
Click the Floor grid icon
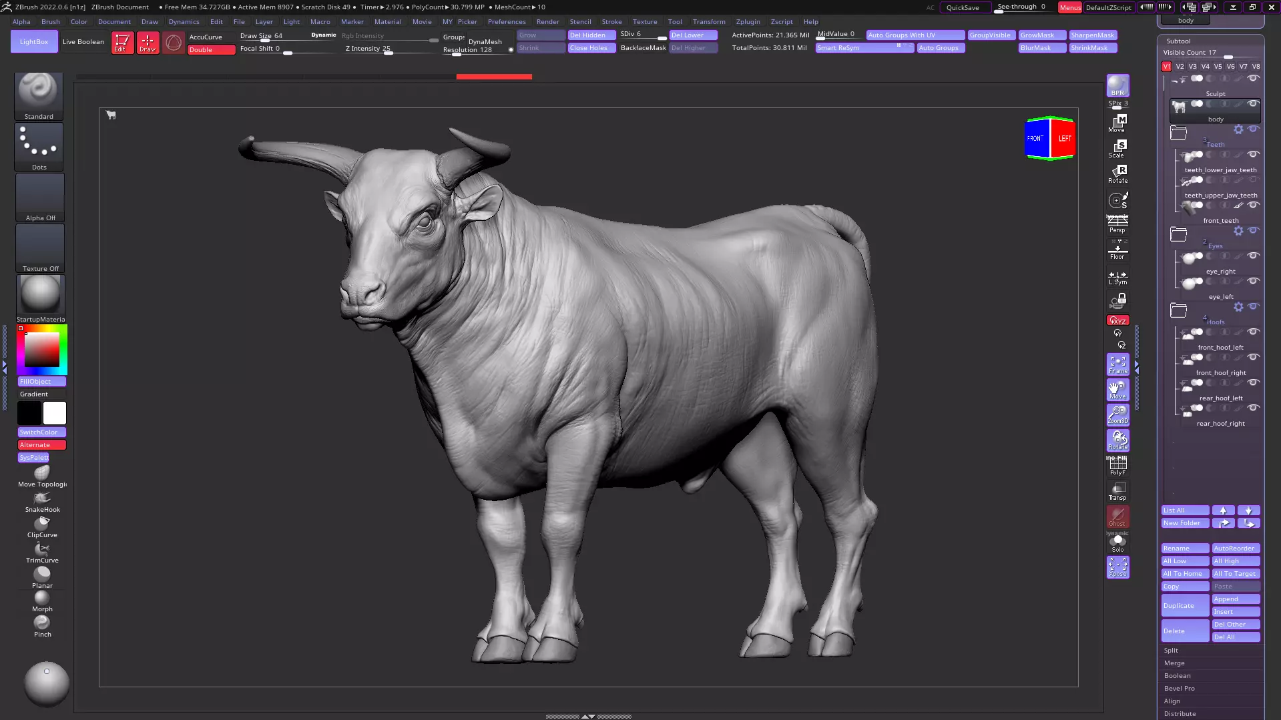coord(1117,250)
